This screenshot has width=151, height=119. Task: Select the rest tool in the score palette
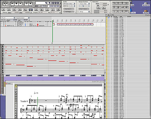pos(16,103)
